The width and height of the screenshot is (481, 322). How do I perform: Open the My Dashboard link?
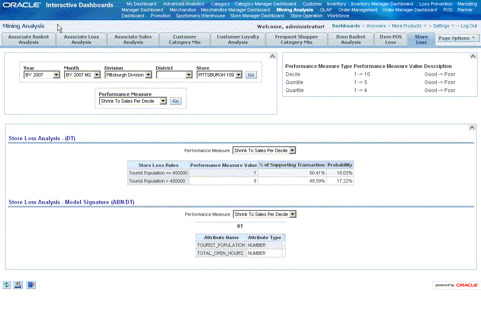click(x=141, y=4)
